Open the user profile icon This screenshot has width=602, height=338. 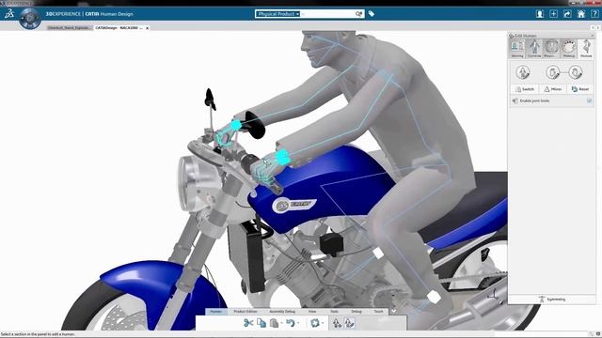540,14
